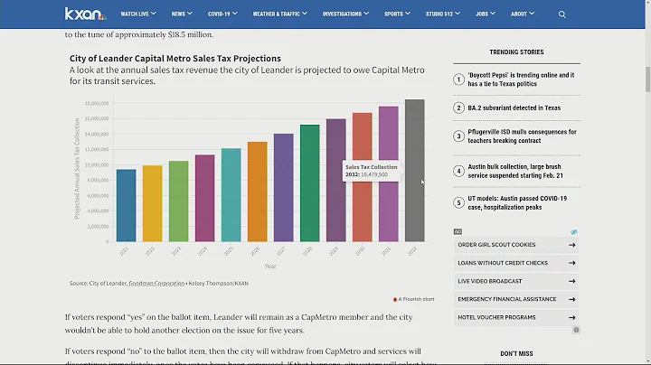Select the 2032 gray chart bar
This screenshot has width=651, height=365.
click(415, 171)
